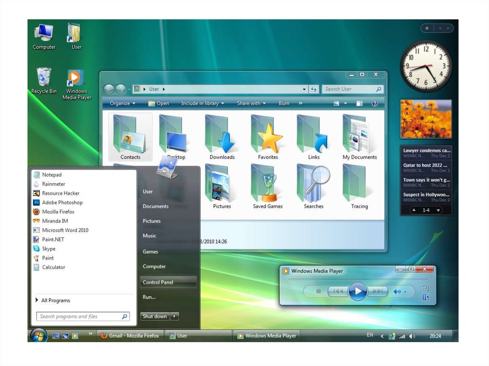Open the Saved Games folder icon
Image resolution: width=489 pixels, height=366 pixels.
click(267, 187)
